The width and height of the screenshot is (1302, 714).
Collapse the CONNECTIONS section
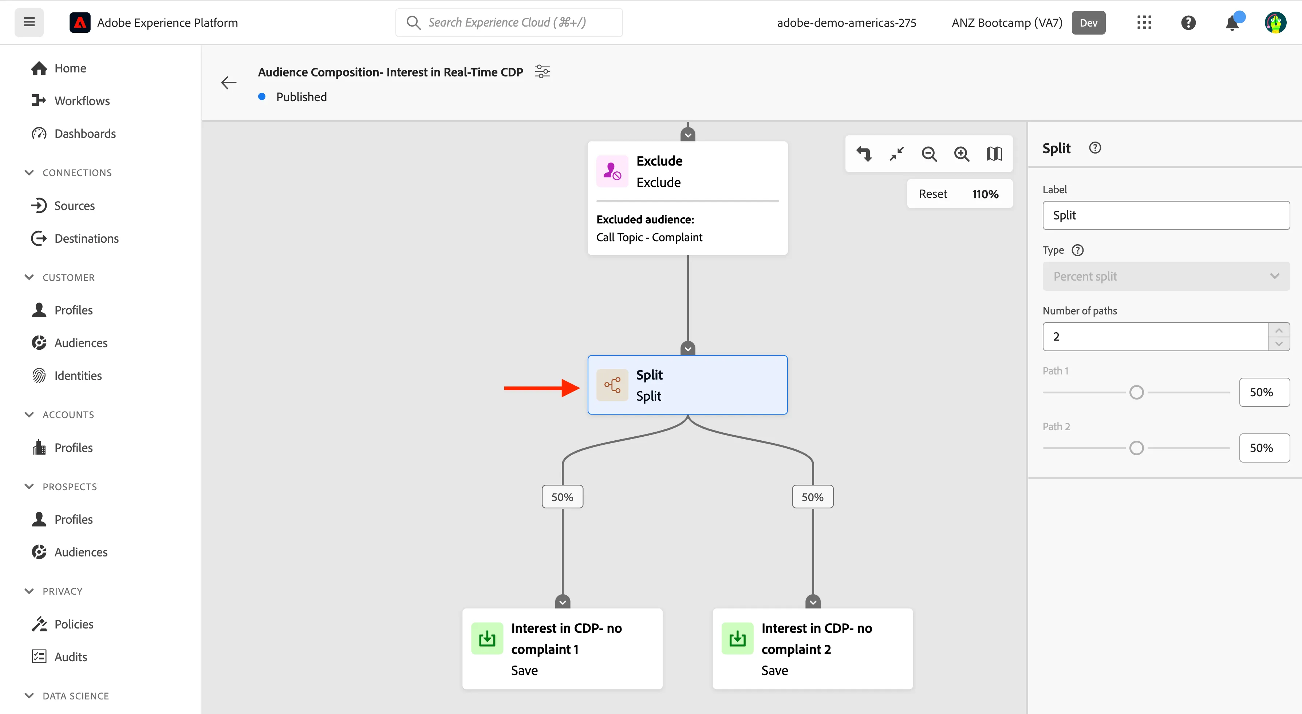point(29,173)
